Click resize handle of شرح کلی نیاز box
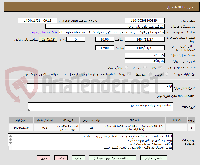Viewport: 200px width, 165px height. (28, 91)
